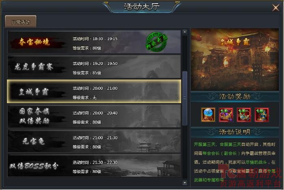The width and height of the screenshot is (284, 190).
Task: Click the green stamp on 夺宝秘境
Action: click(157, 42)
